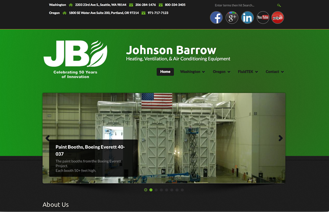Screen dimensions: 329x212
Task: Open the Google Plus social icon
Action: pyautogui.click(x=232, y=18)
